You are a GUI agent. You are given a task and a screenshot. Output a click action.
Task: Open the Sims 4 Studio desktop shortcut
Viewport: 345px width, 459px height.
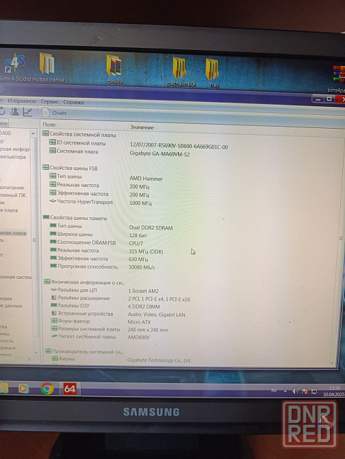point(14,66)
